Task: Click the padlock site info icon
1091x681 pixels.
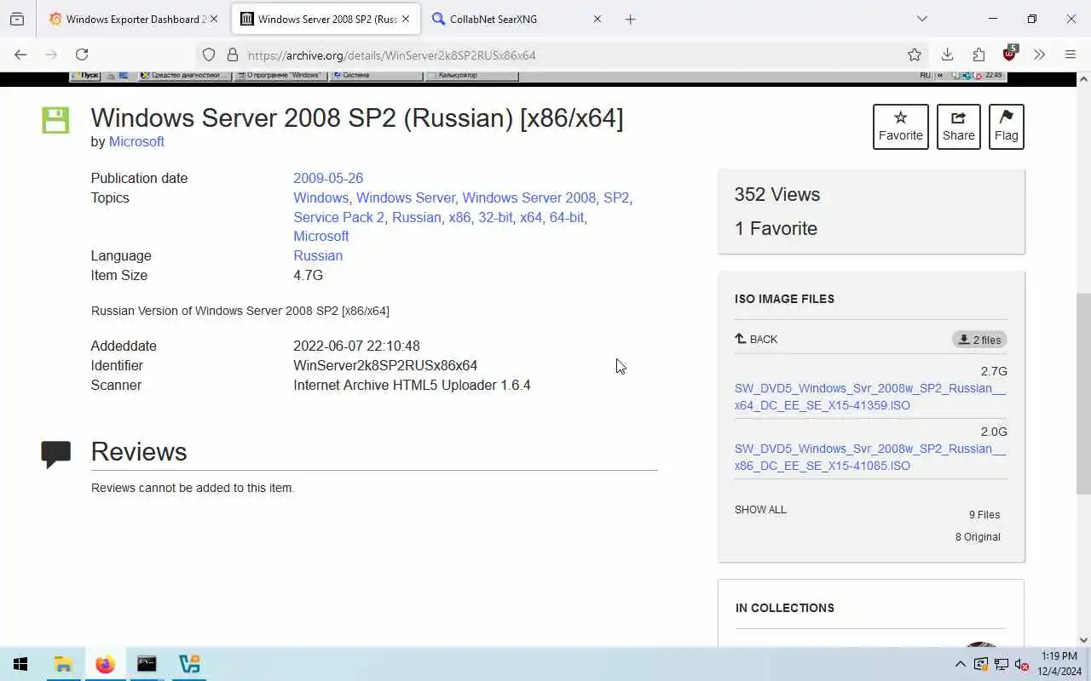Action: [x=232, y=54]
